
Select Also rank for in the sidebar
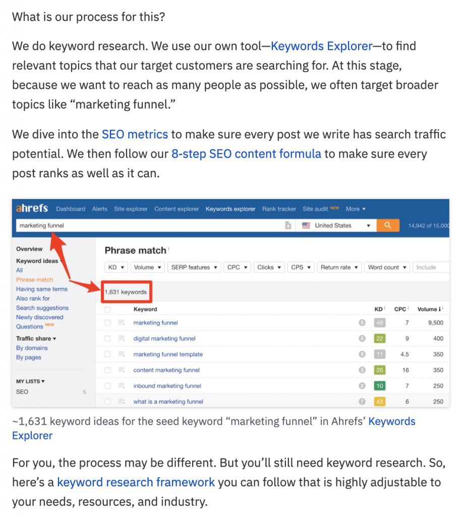(33, 298)
